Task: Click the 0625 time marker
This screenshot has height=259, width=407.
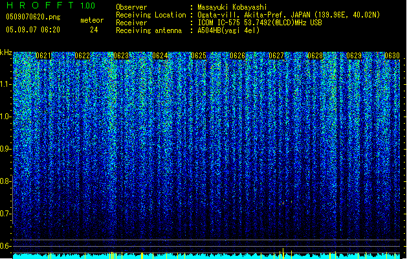Action: (199, 56)
